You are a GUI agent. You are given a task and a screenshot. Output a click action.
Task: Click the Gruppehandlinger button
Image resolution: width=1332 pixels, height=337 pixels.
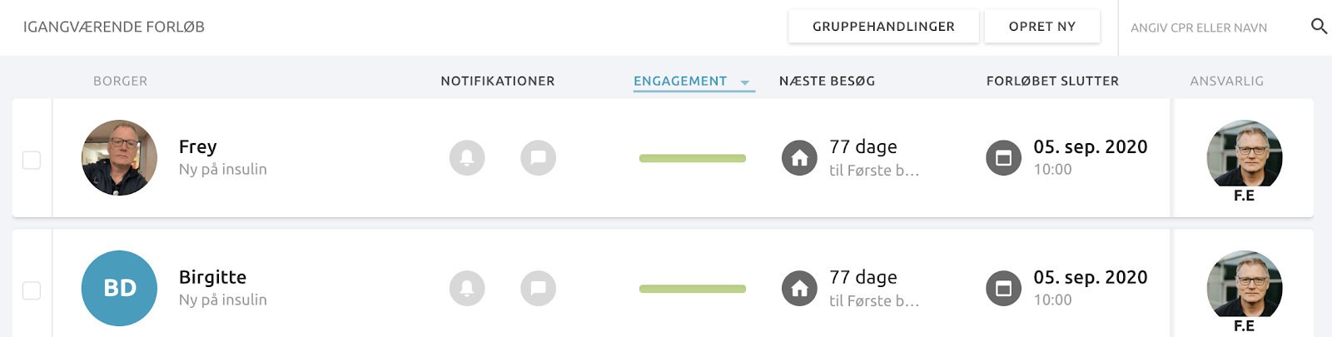pos(884,27)
